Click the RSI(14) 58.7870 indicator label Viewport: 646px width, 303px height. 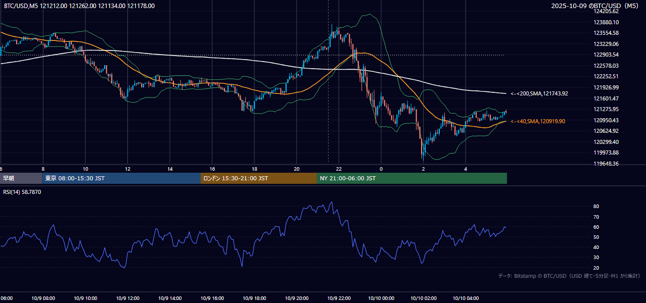[x=22, y=192]
